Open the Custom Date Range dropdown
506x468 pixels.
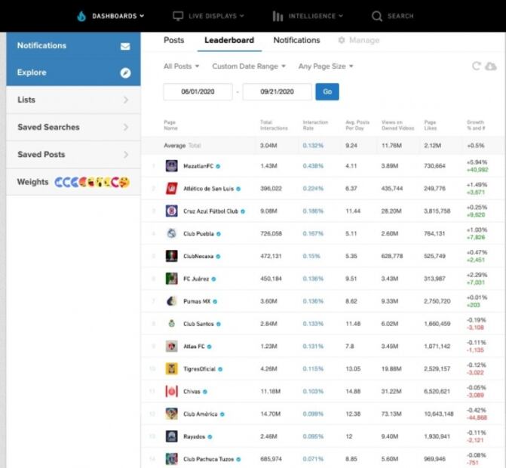pyautogui.click(x=249, y=66)
